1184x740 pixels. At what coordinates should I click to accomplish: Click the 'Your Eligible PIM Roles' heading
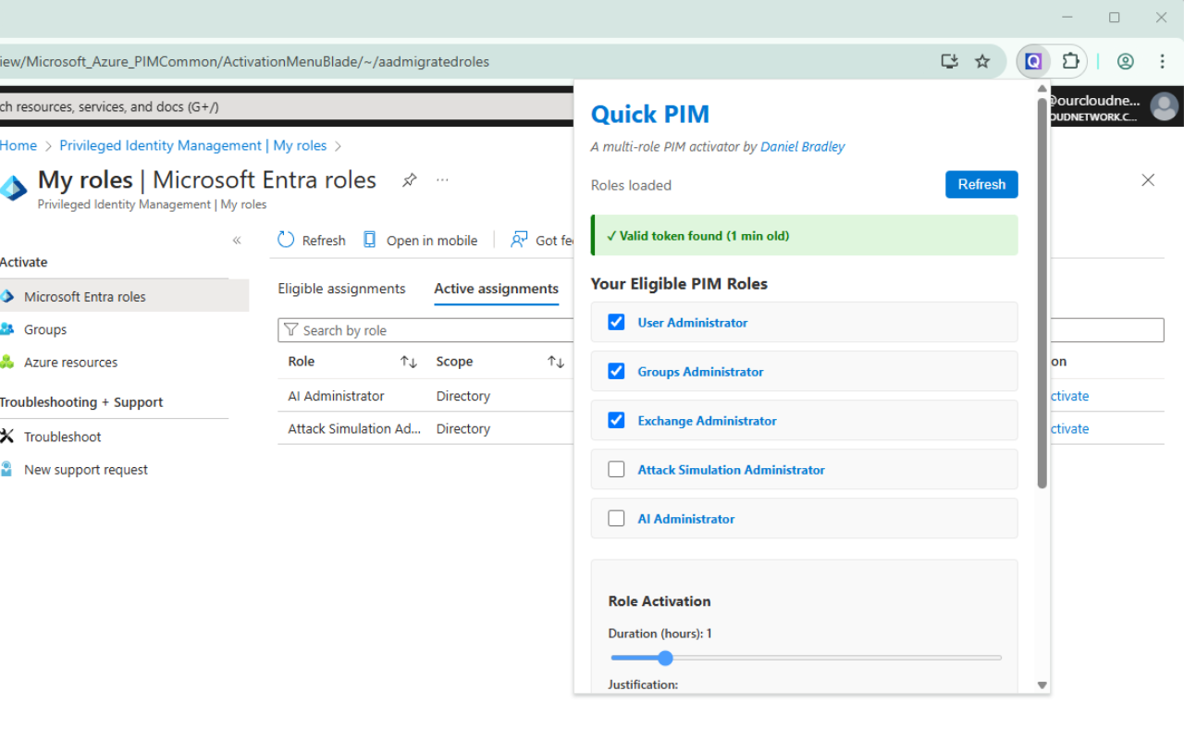[x=680, y=283]
